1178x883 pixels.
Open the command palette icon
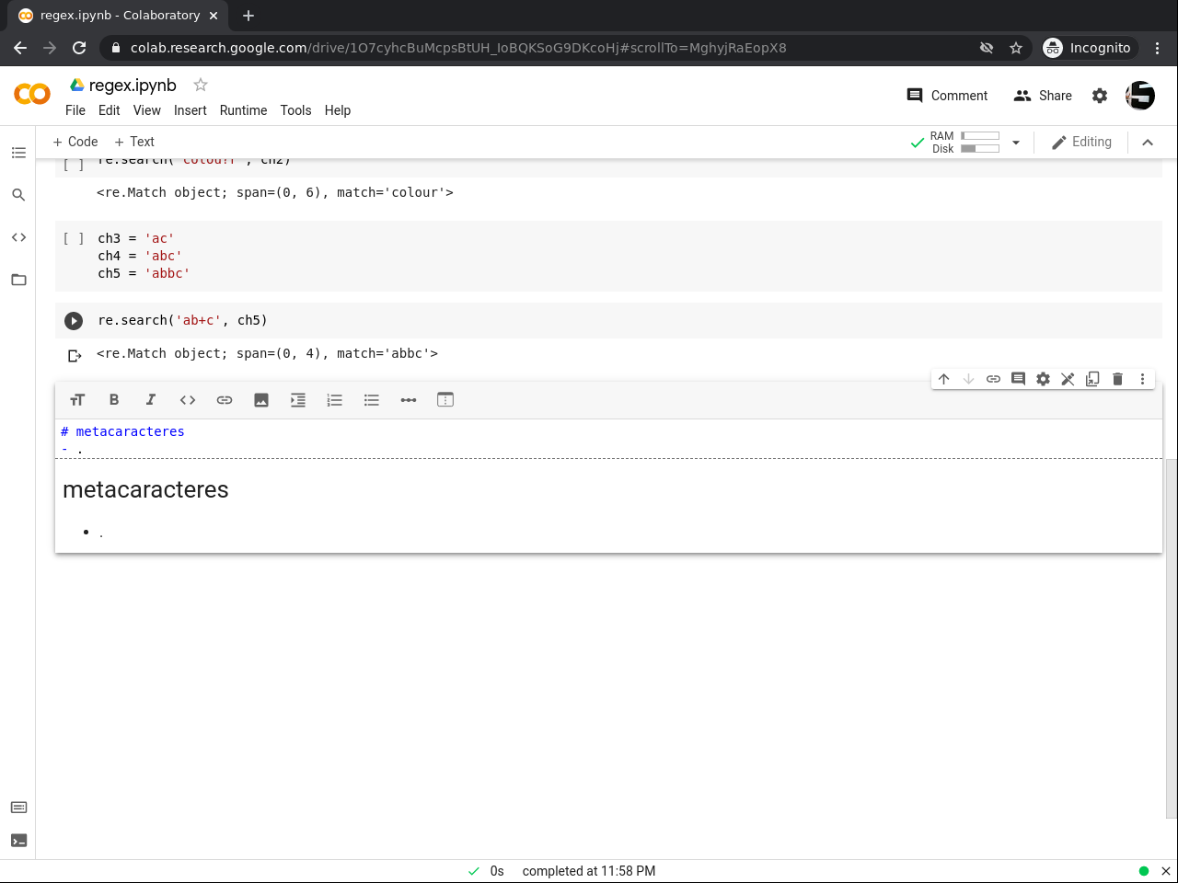[18, 808]
